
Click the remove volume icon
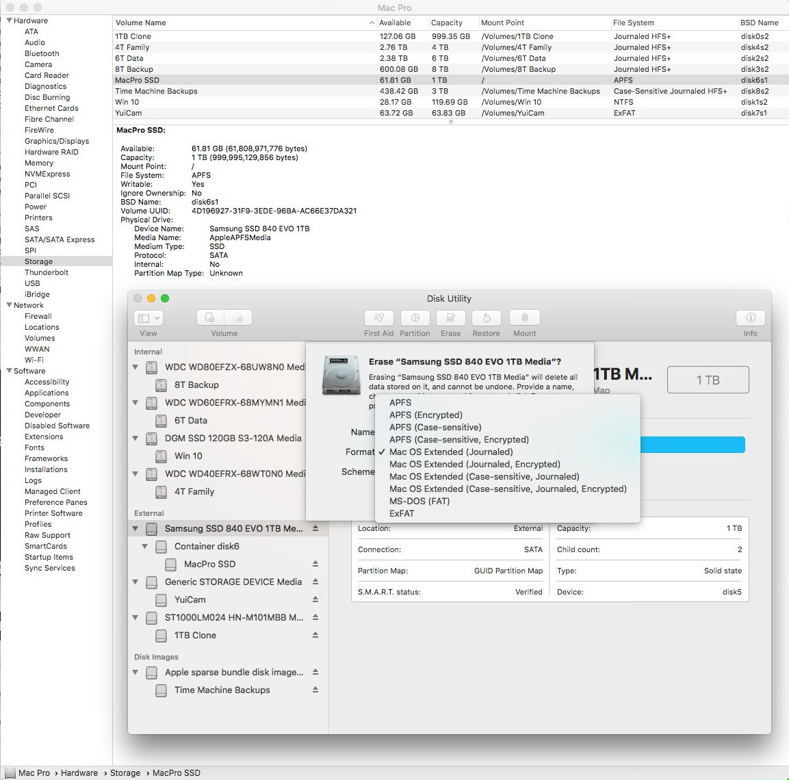tap(238, 318)
